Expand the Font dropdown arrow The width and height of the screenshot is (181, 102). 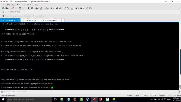coord(53,8)
